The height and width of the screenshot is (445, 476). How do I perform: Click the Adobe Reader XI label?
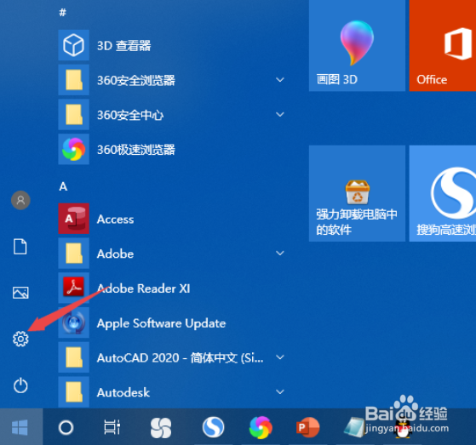pos(143,288)
